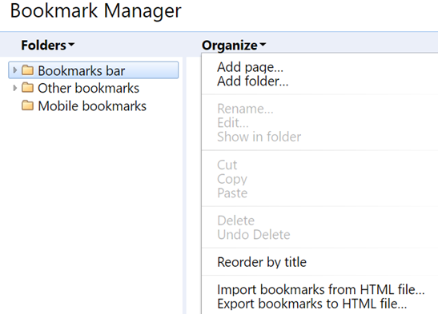Choose Import bookmarks from HTML file
Viewport: 438px width, 314px height.
(320, 289)
